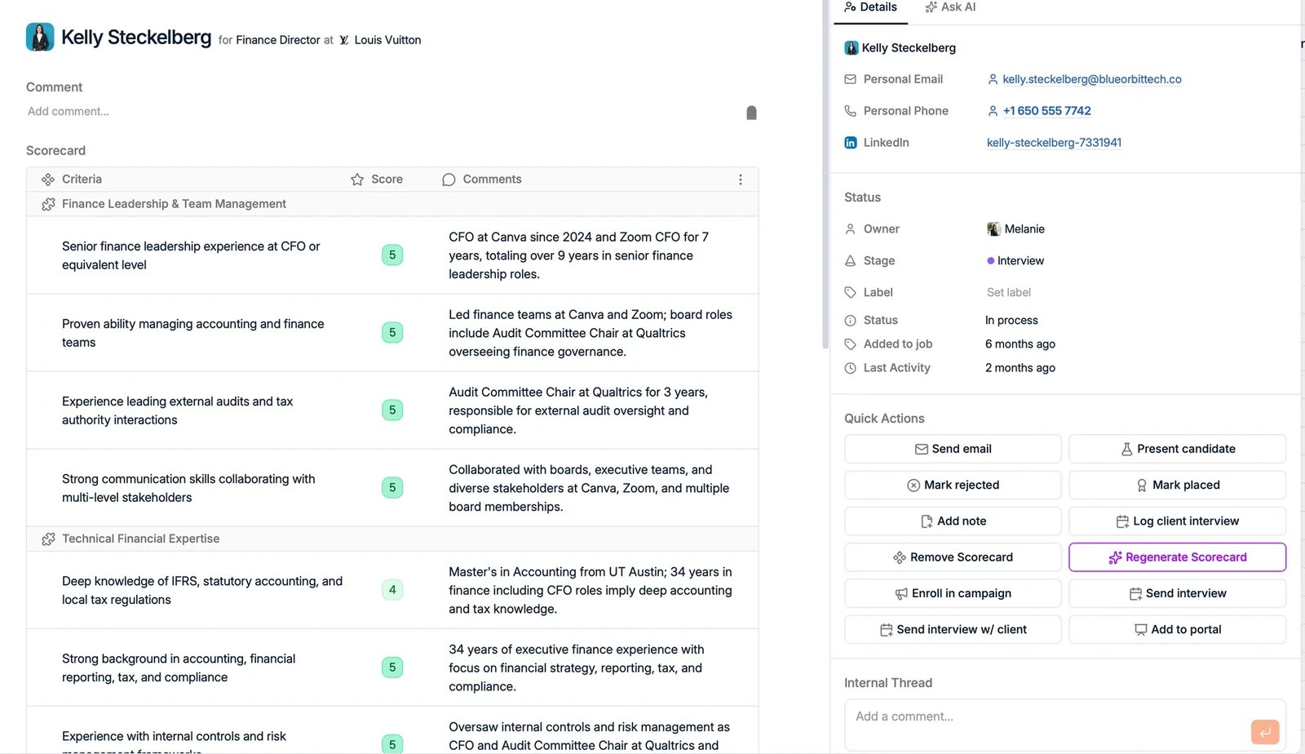The width and height of the screenshot is (1305, 754).
Task: Click into the Add comment field
Action: click(x=383, y=112)
